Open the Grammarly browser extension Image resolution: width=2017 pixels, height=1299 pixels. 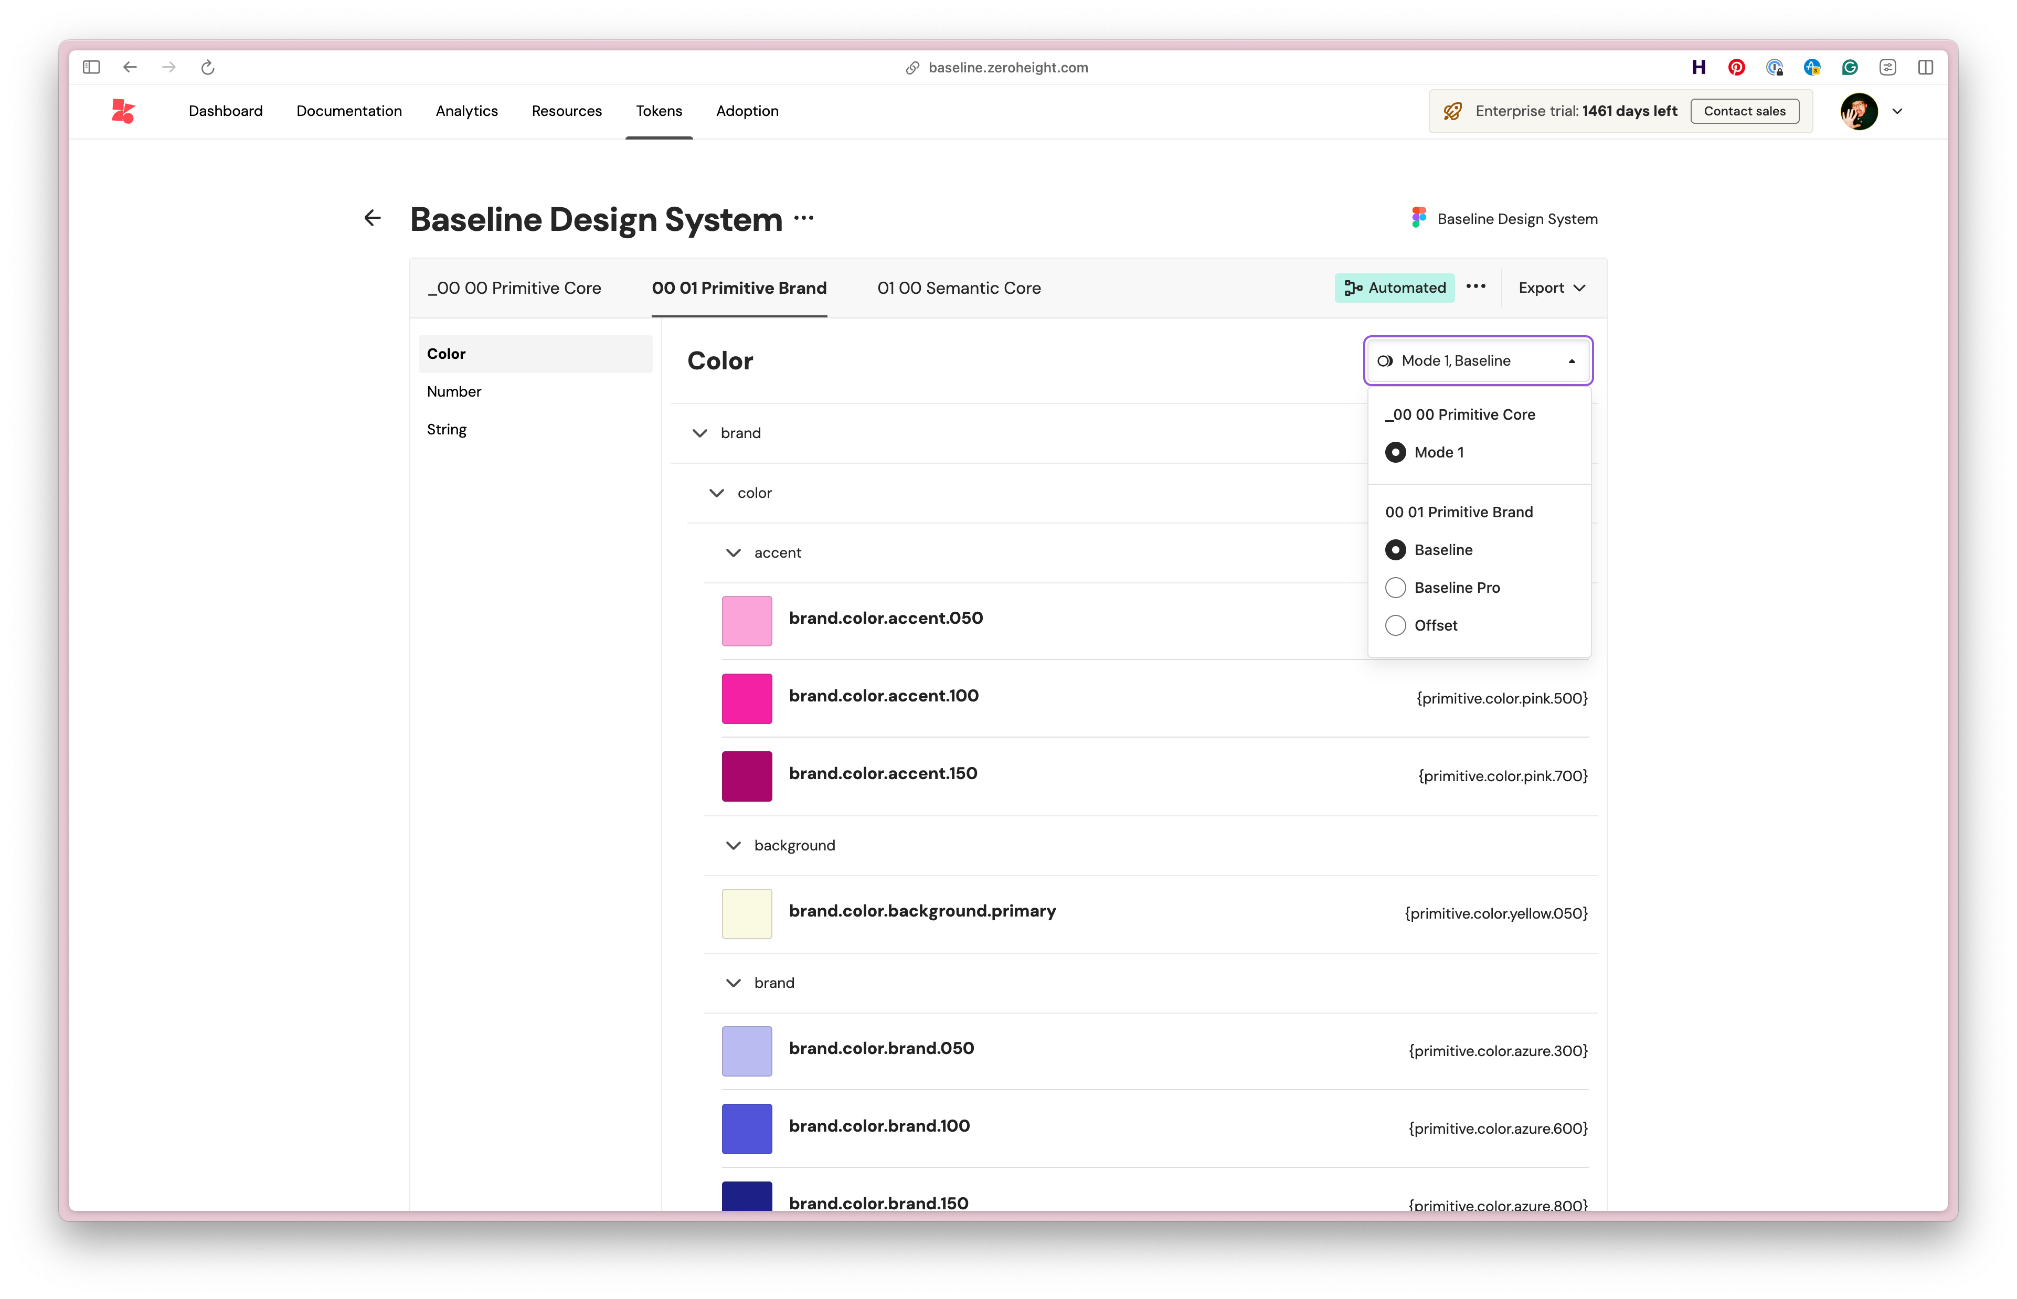(x=1849, y=68)
